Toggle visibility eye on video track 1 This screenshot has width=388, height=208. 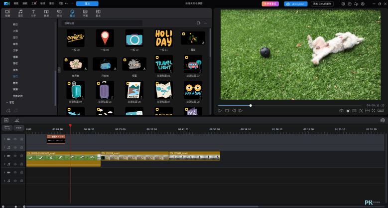(x=15, y=139)
